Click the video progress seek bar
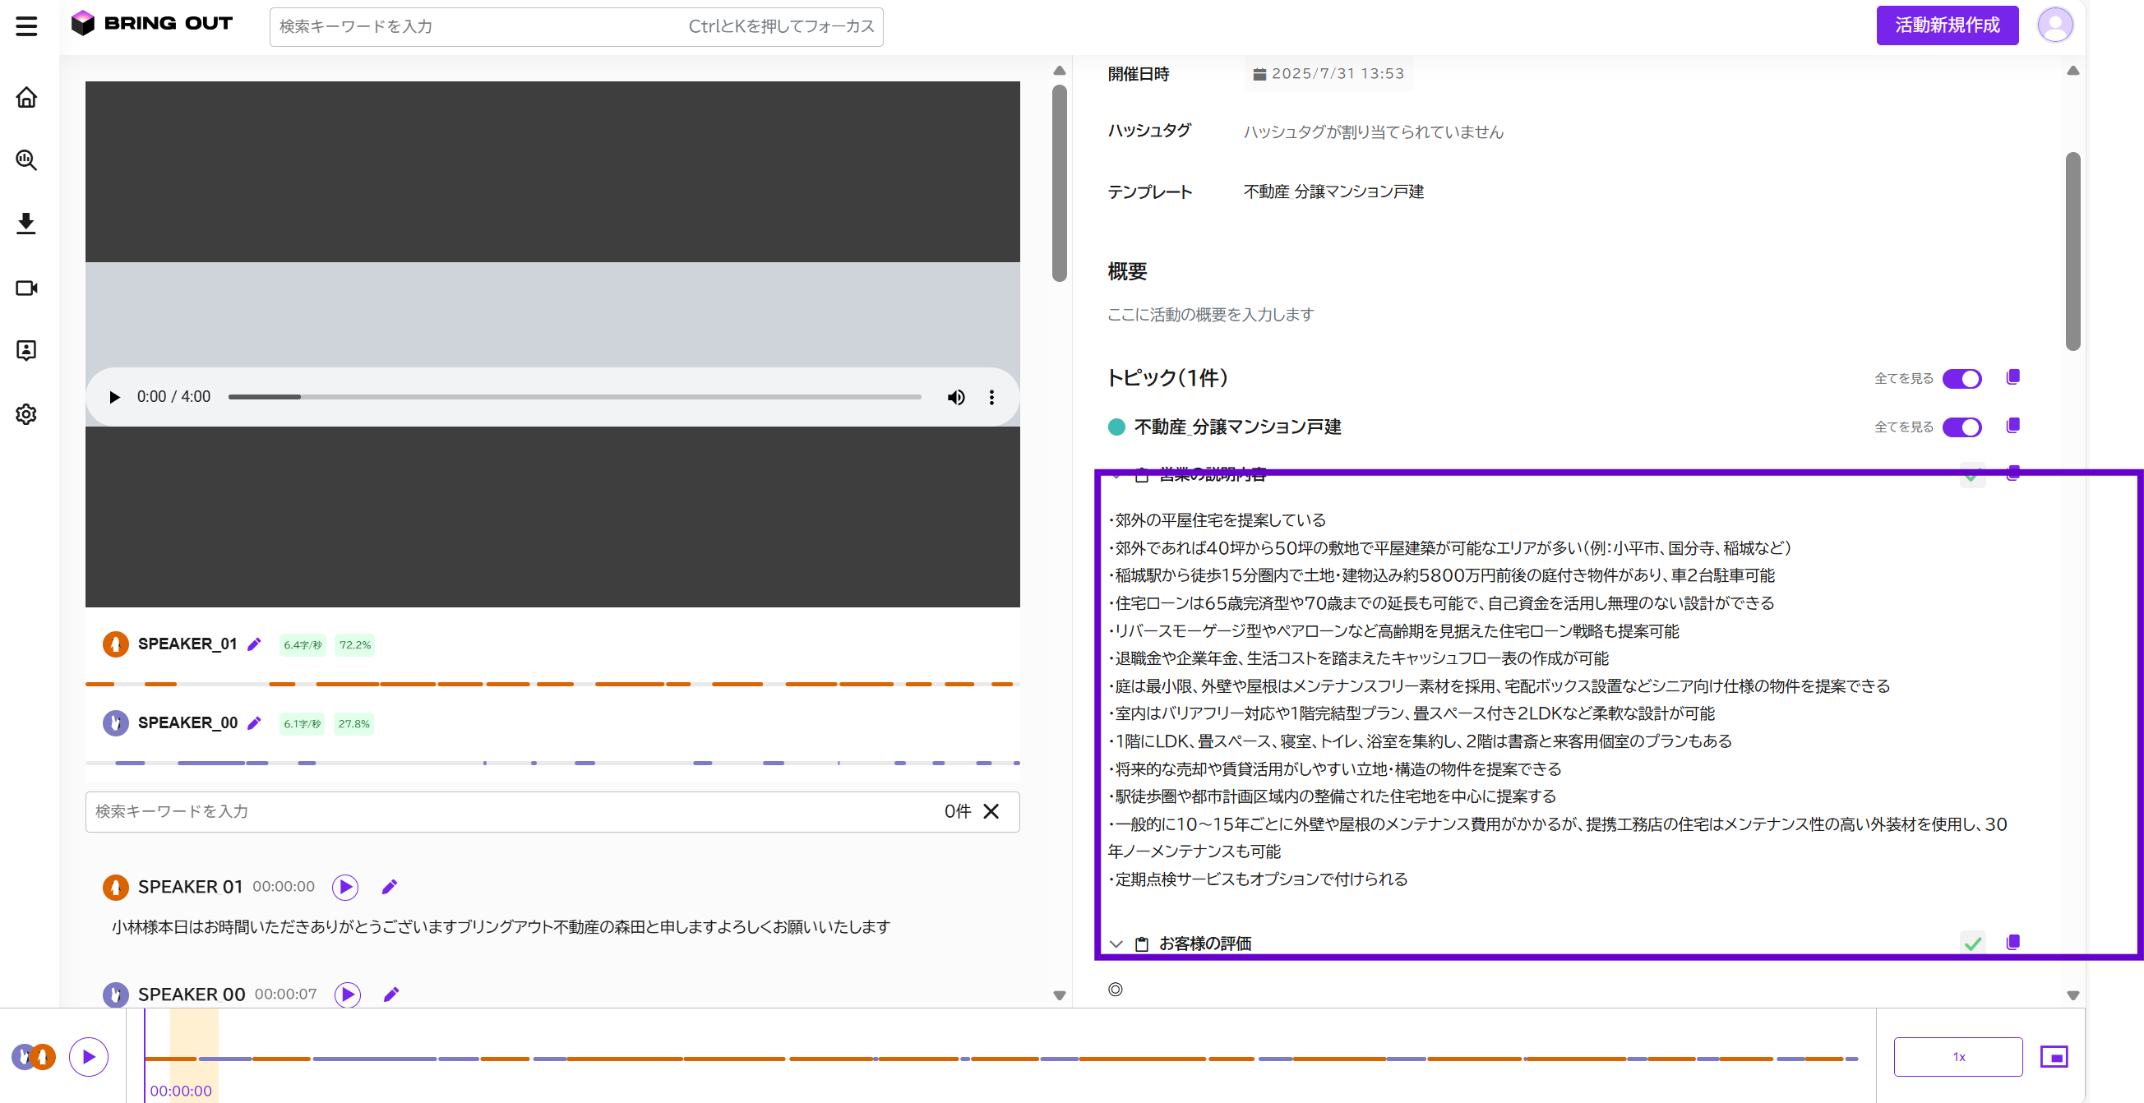Image resolution: width=2144 pixels, height=1103 pixels. (575, 398)
